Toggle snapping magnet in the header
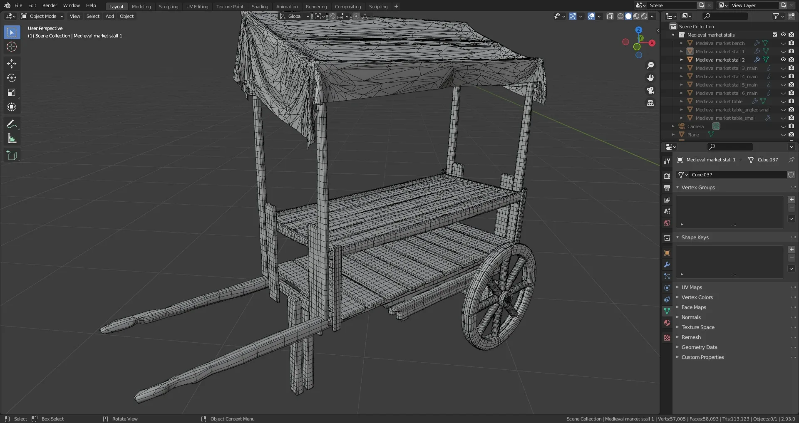This screenshot has height=423, width=799. click(x=332, y=16)
